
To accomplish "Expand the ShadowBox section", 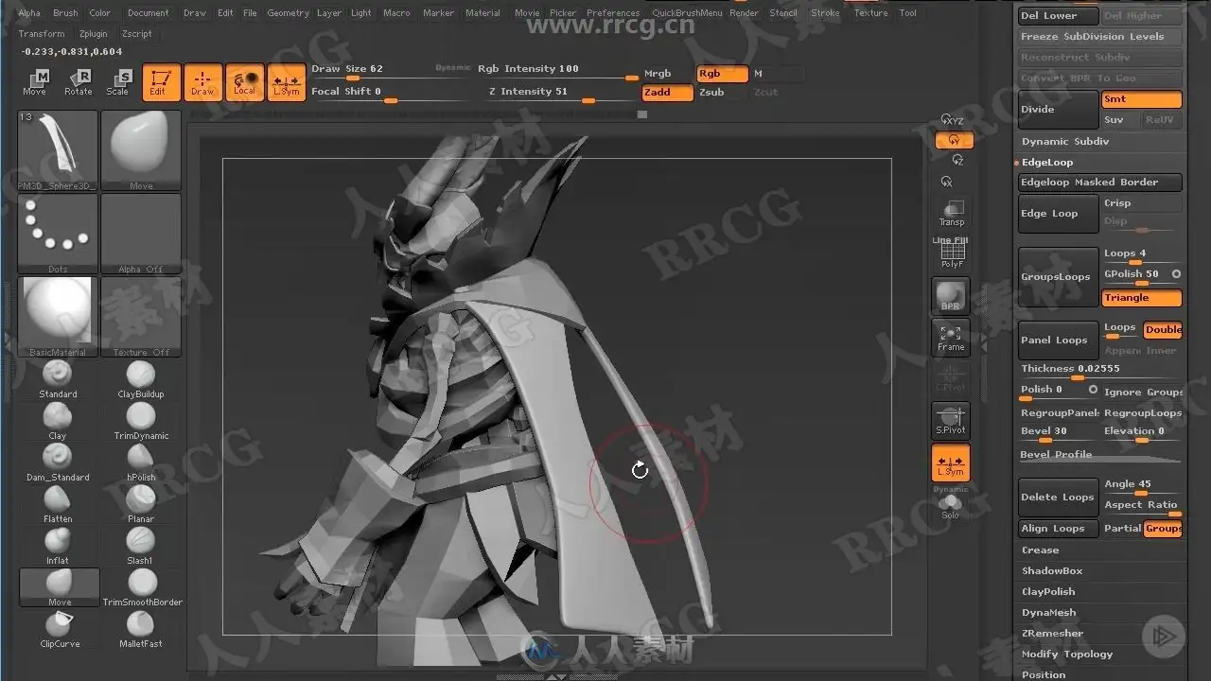I will coord(1052,571).
